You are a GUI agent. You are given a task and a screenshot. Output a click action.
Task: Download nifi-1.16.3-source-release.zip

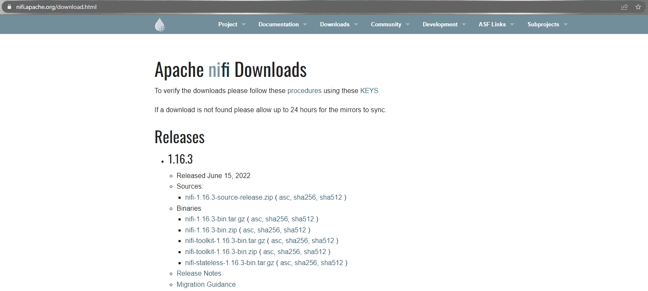(x=229, y=198)
